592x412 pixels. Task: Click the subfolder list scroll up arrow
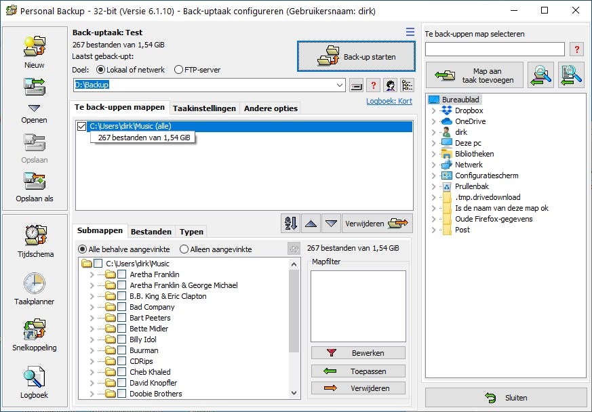[294, 264]
